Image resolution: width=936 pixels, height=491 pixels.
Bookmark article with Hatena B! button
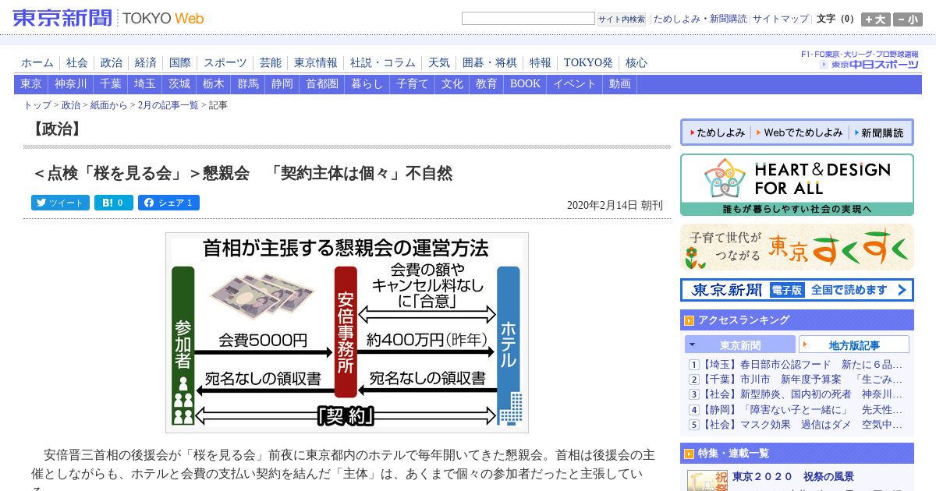[114, 203]
